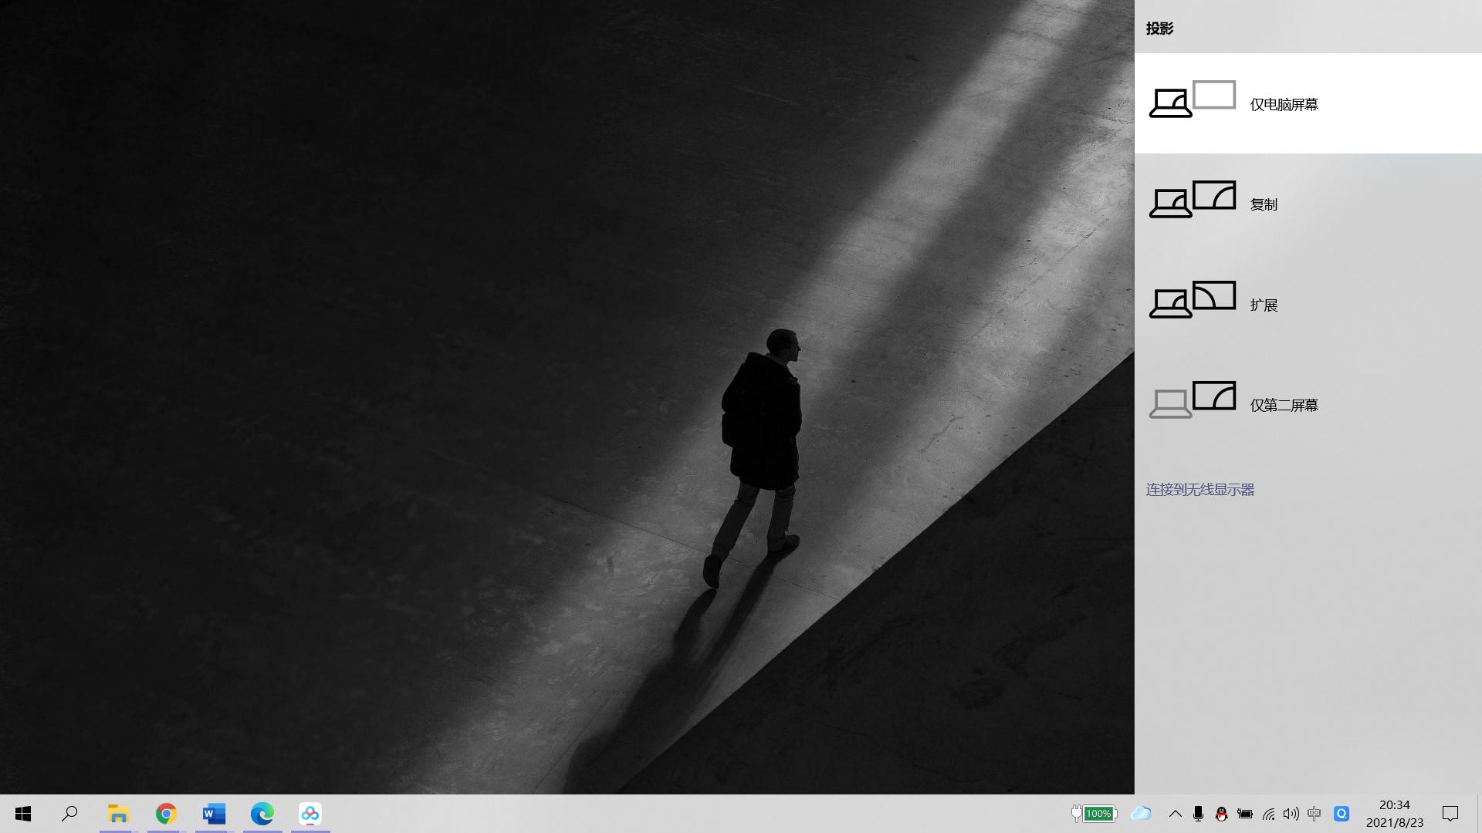Open volume control from tray

pyautogui.click(x=1291, y=814)
